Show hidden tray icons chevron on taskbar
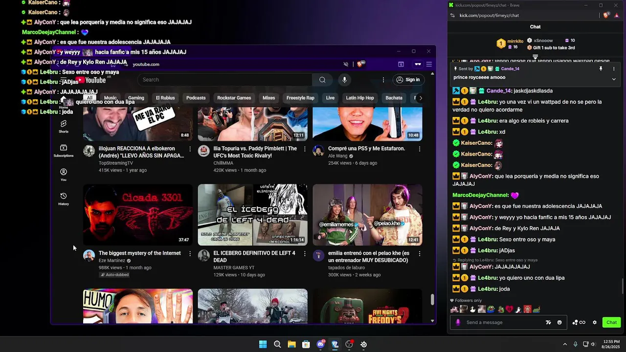 565,345
